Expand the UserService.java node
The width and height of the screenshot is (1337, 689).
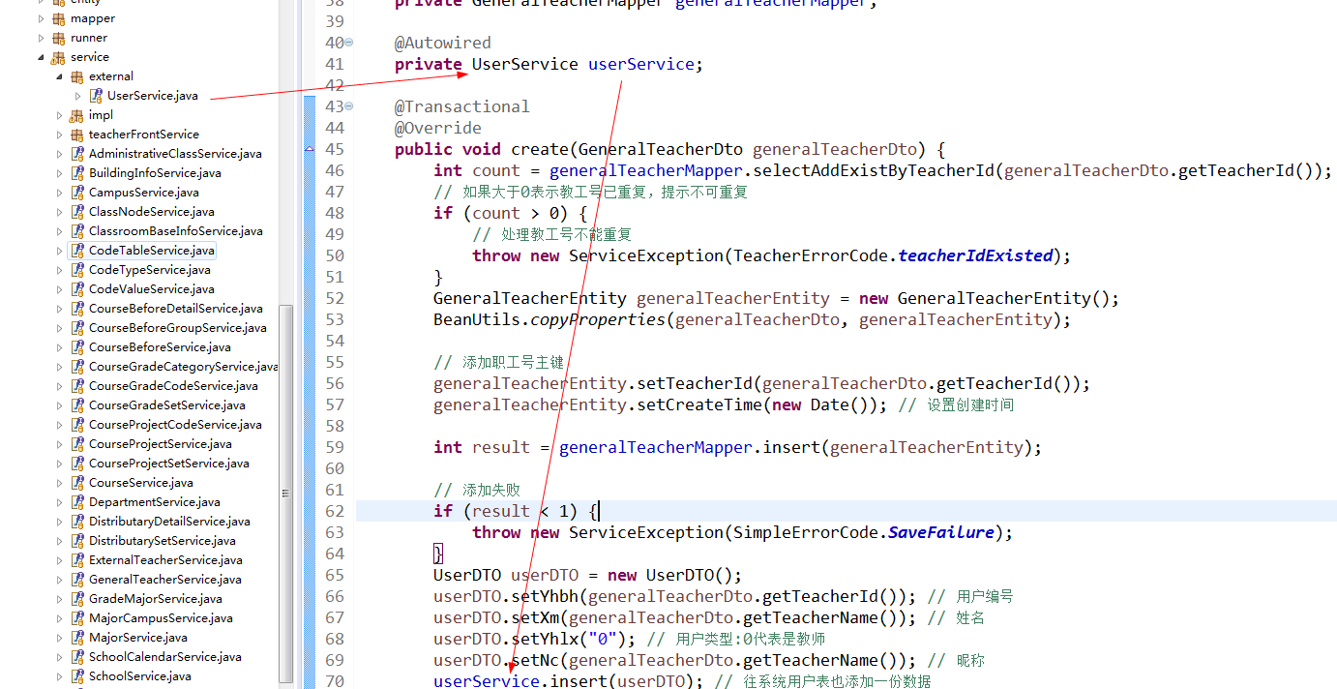click(78, 96)
